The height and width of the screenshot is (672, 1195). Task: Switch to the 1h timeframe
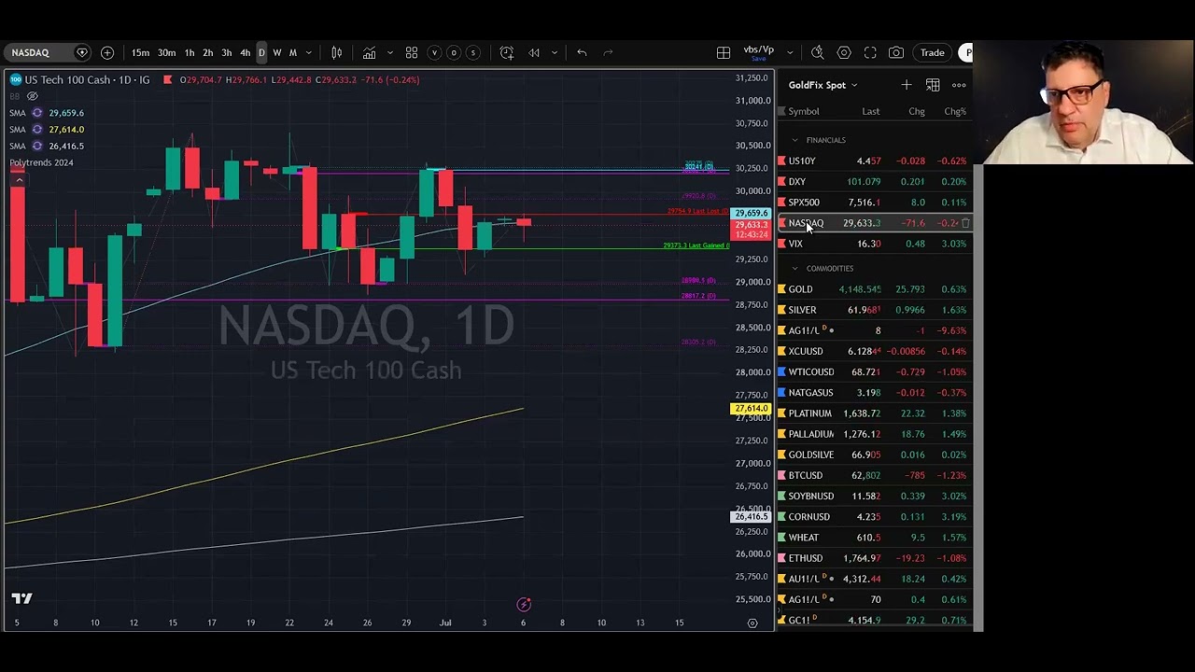190,53
